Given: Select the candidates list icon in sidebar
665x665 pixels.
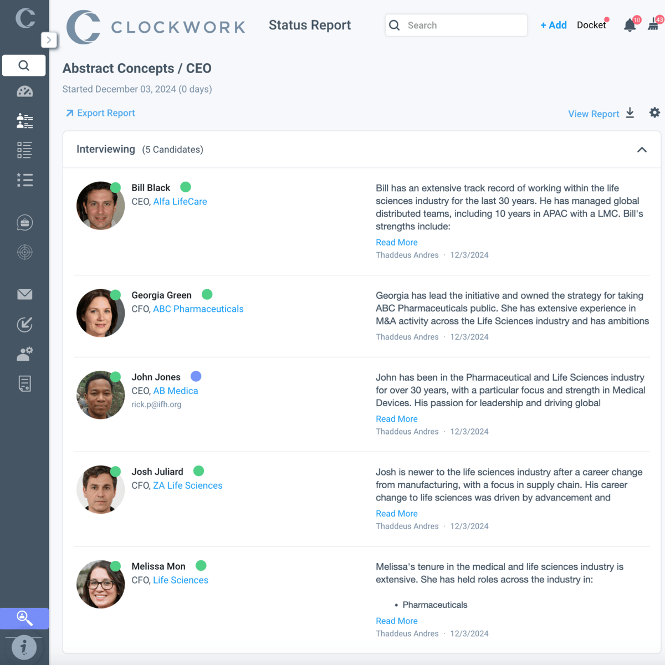Looking at the screenshot, I should point(24,121).
